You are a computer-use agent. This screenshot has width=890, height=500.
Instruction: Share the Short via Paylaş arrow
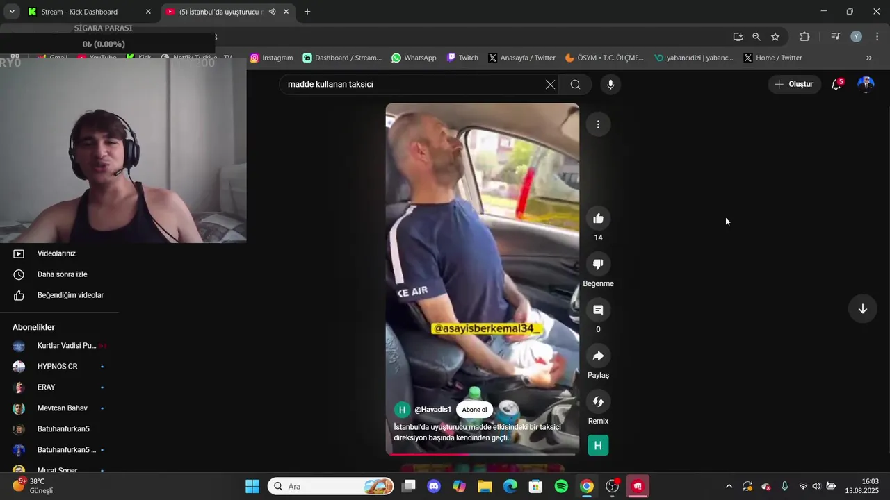(x=598, y=356)
